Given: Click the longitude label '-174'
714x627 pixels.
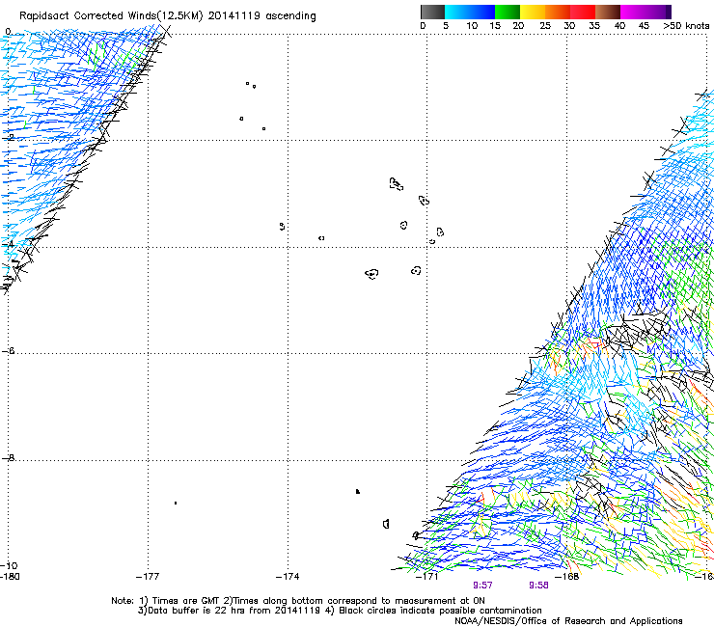Looking at the screenshot, I should (288, 577).
